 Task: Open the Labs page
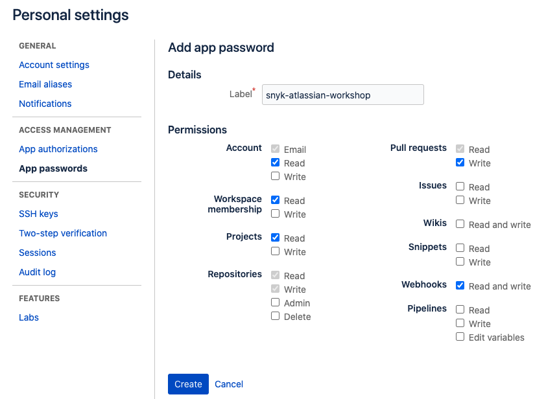(x=29, y=317)
